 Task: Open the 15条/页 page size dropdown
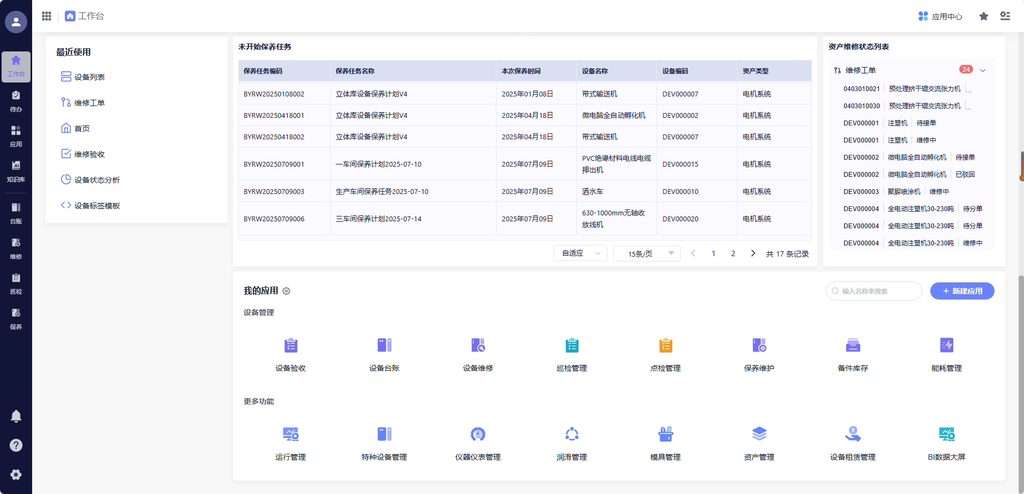coord(646,253)
